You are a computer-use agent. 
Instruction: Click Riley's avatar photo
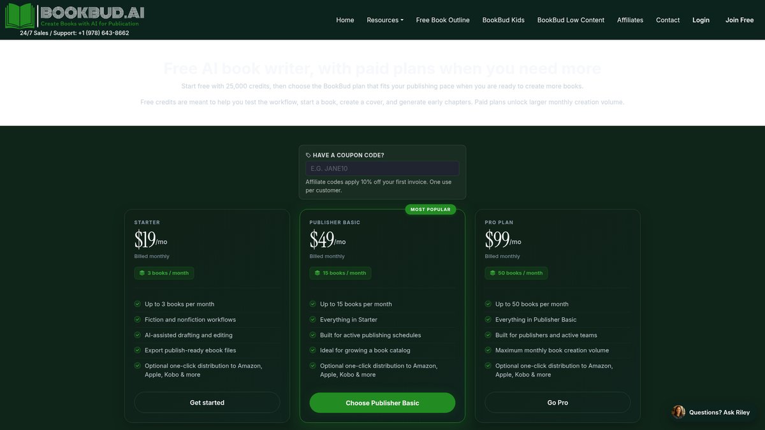pyautogui.click(x=679, y=412)
